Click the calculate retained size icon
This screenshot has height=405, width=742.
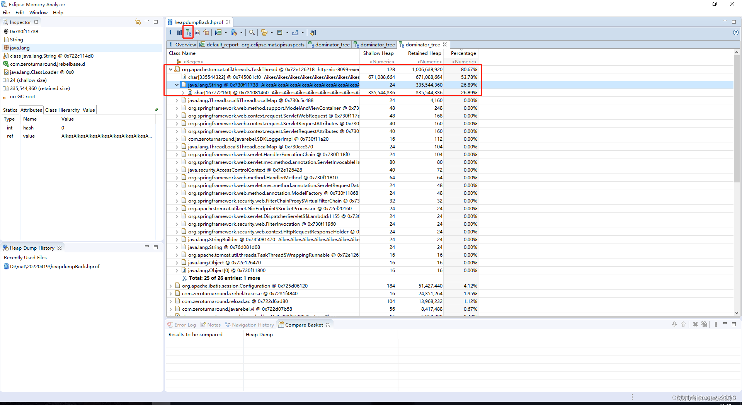pos(280,32)
